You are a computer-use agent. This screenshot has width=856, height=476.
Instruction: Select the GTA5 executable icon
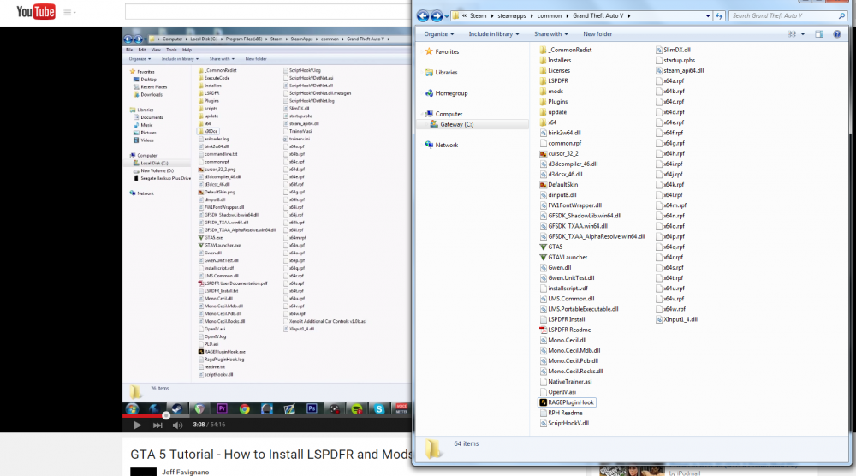543,247
